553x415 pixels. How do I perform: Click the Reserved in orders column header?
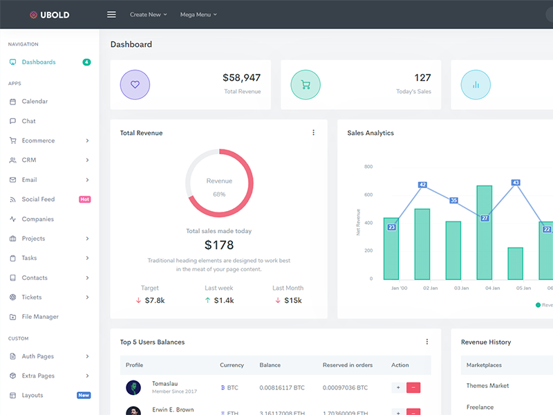point(348,365)
